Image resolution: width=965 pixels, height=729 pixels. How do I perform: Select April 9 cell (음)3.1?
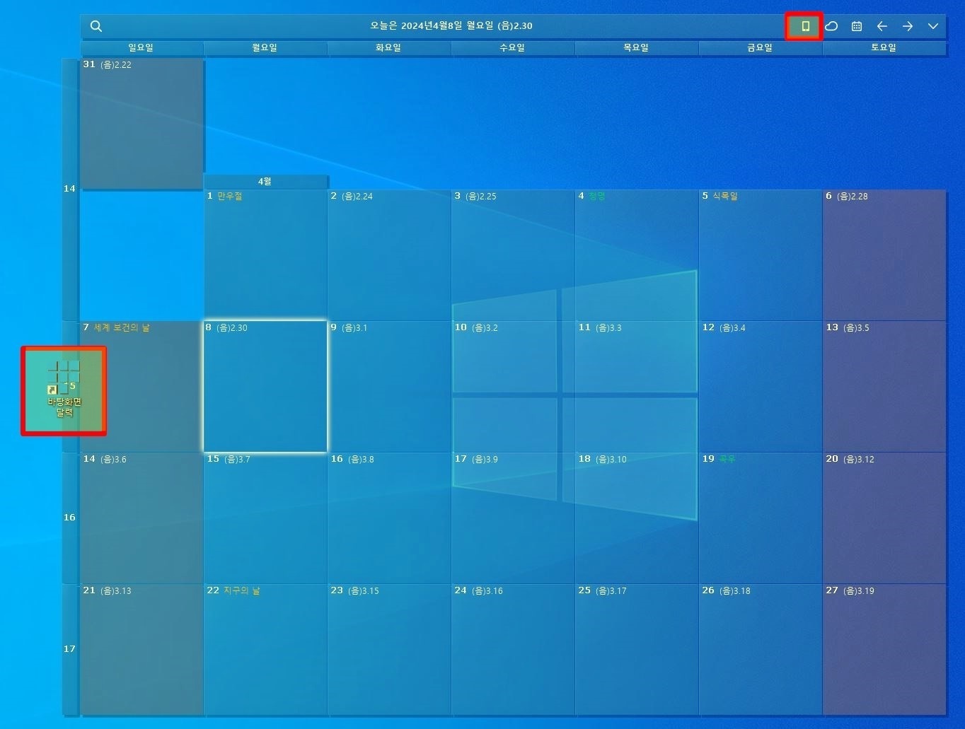(x=389, y=387)
